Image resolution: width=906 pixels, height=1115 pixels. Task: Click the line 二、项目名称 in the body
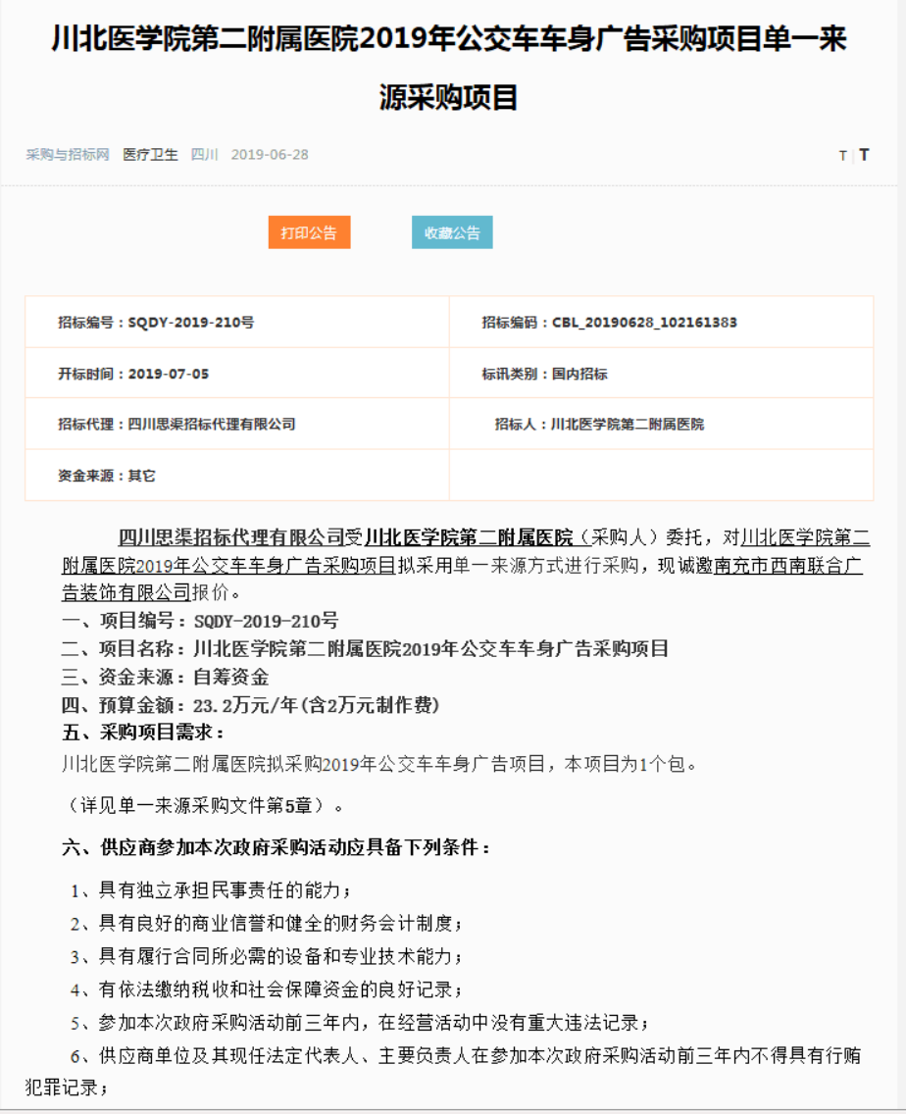[365, 648]
